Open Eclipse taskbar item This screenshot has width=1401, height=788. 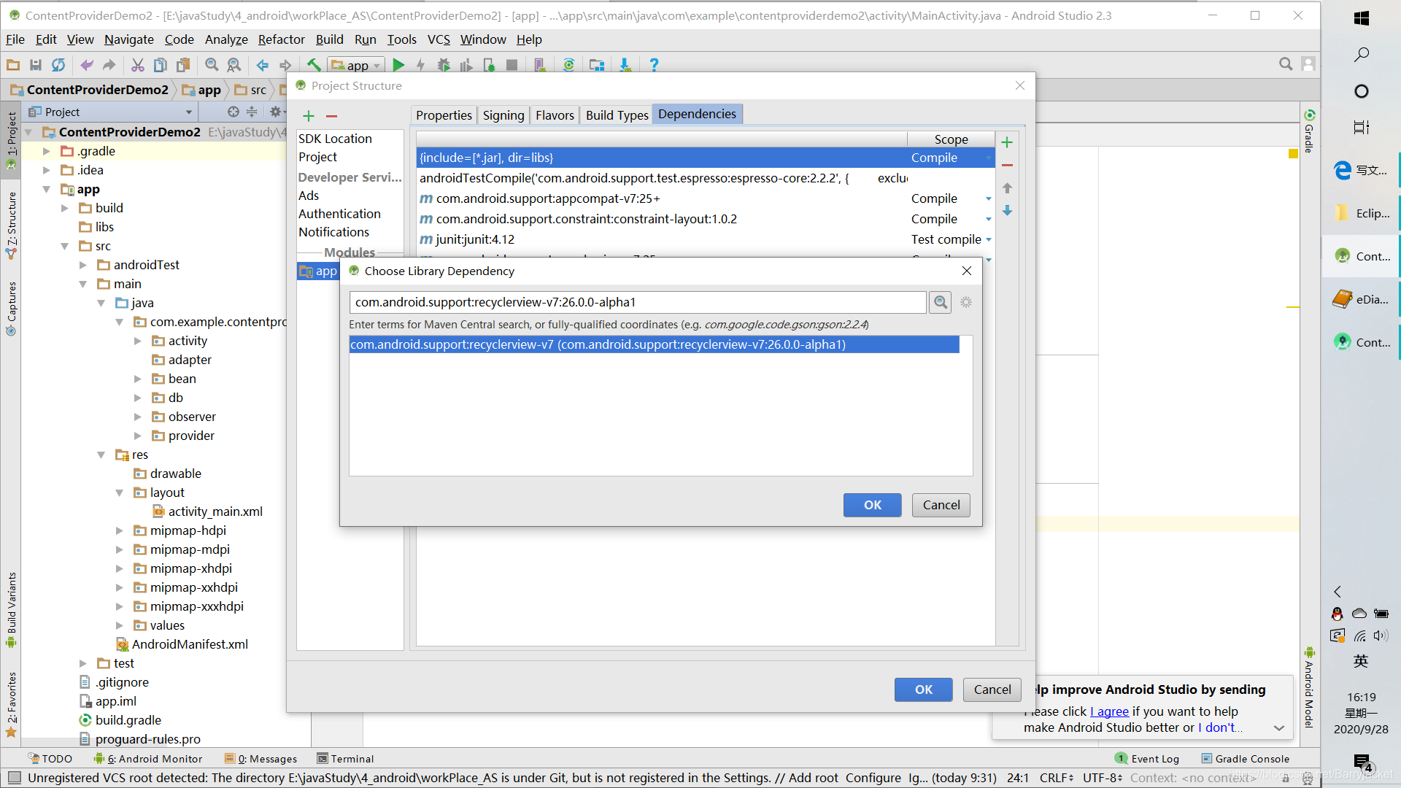click(x=1361, y=213)
